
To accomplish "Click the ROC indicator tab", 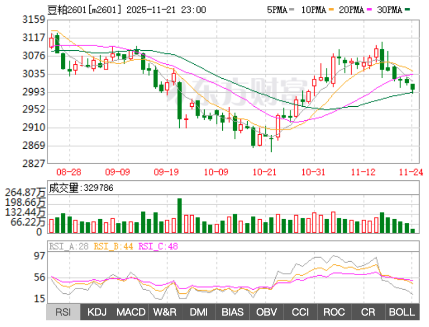I will [334, 312].
